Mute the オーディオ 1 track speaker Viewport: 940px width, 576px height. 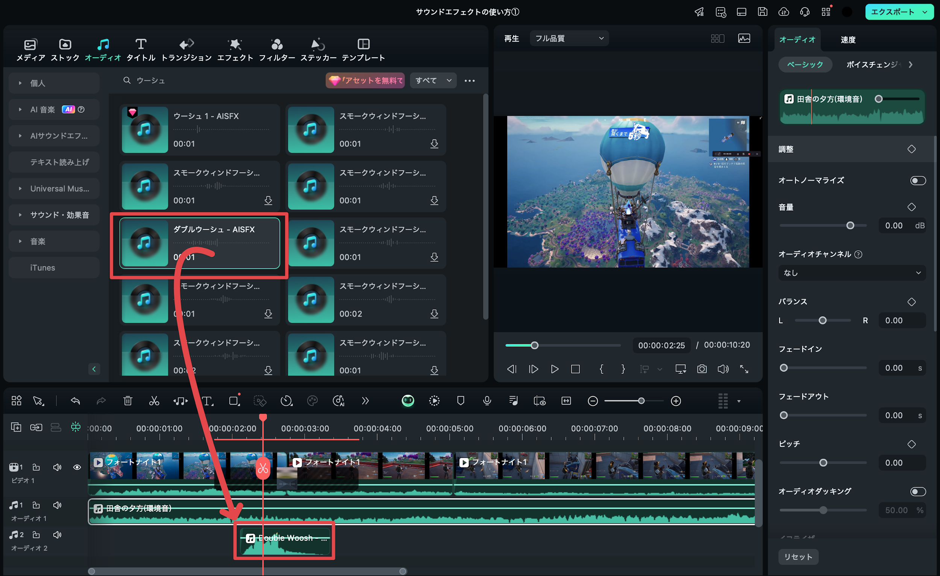(57, 505)
